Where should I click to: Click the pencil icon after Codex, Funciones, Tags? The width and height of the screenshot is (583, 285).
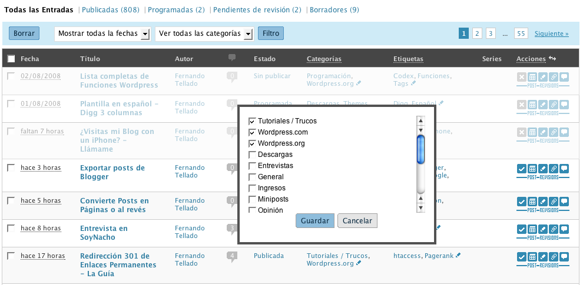click(x=413, y=84)
